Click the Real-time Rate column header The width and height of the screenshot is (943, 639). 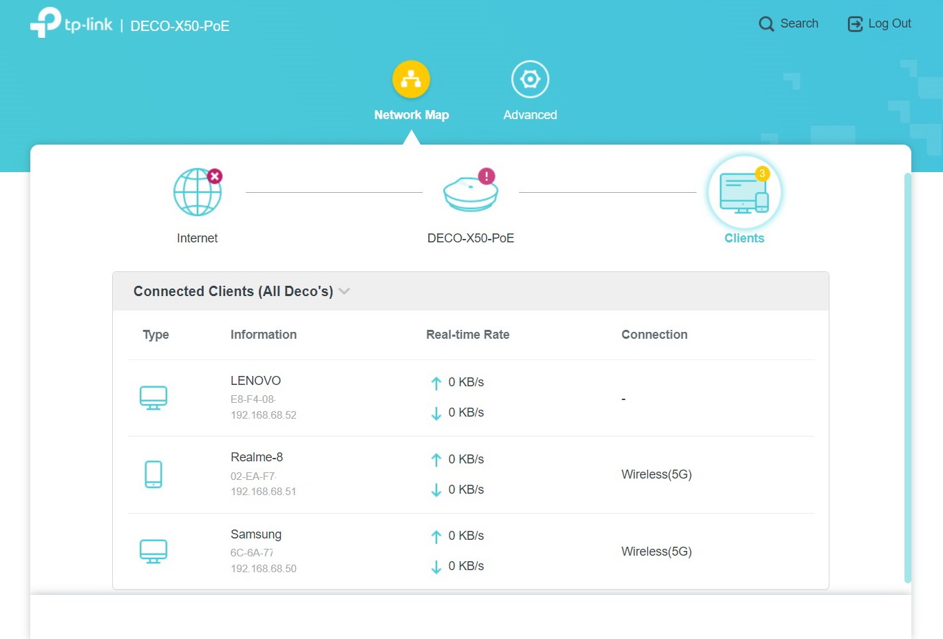pos(468,335)
